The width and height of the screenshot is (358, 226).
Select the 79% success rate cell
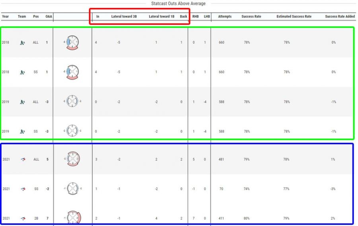pyautogui.click(x=247, y=159)
